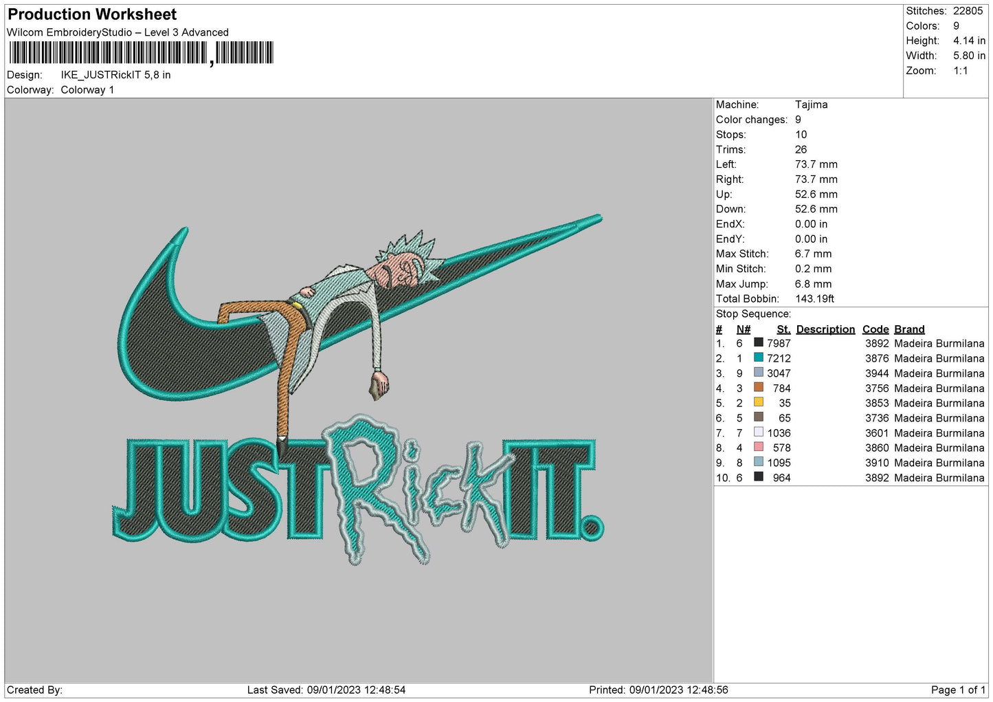Click the St. stitch count column header
This screenshot has height=702, width=993.
(783, 329)
